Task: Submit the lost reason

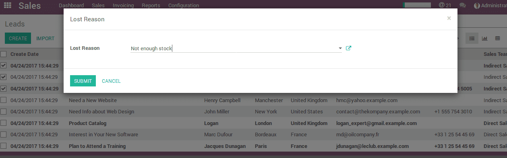Action: pos(83,81)
